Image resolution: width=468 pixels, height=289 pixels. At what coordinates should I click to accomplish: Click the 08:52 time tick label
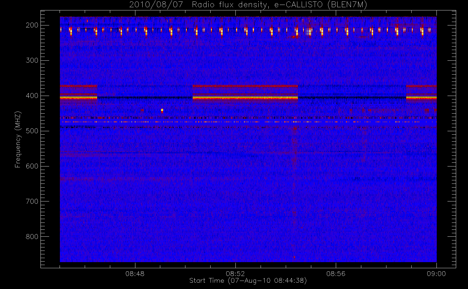(235, 274)
